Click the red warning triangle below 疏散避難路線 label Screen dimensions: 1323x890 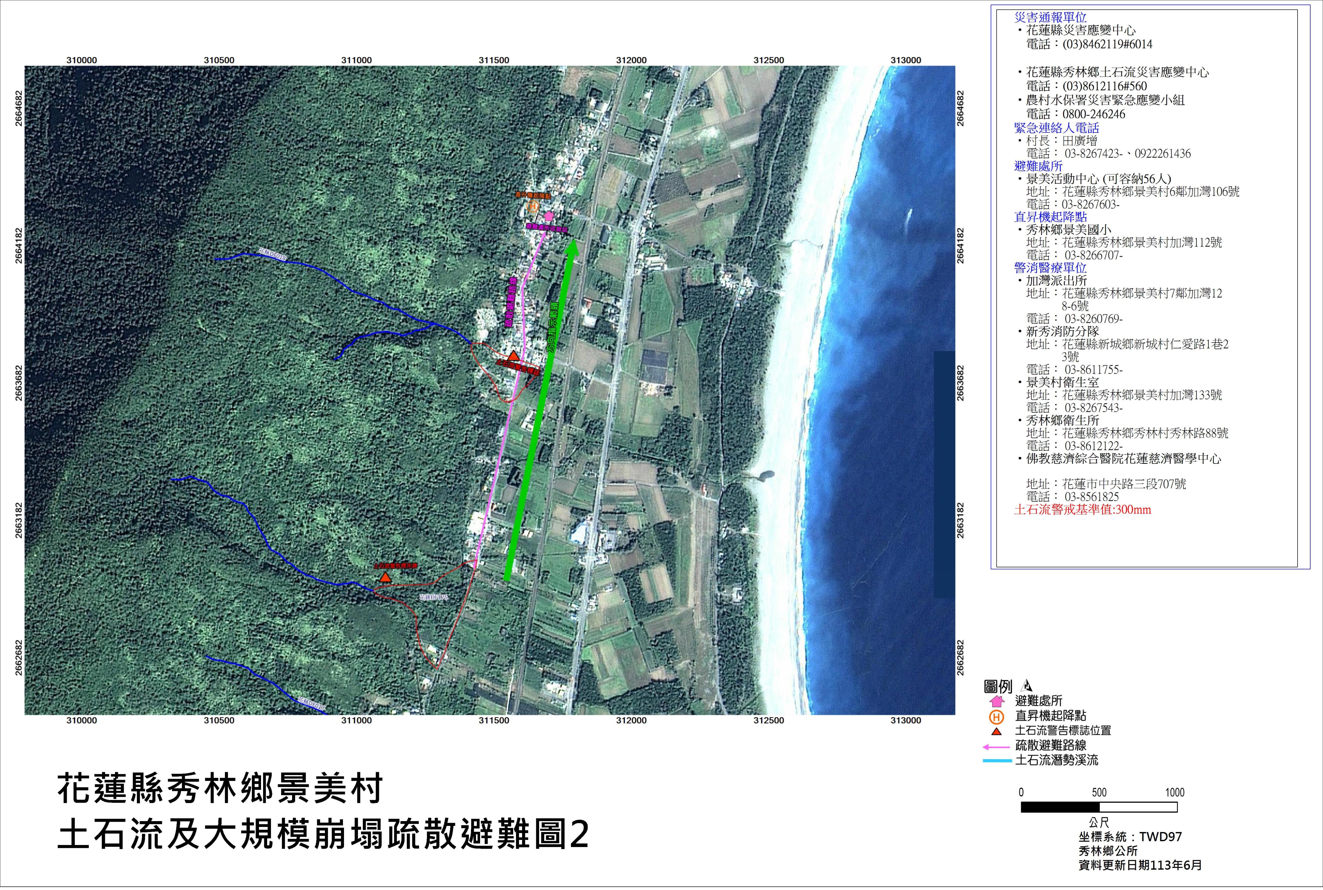(x=513, y=356)
